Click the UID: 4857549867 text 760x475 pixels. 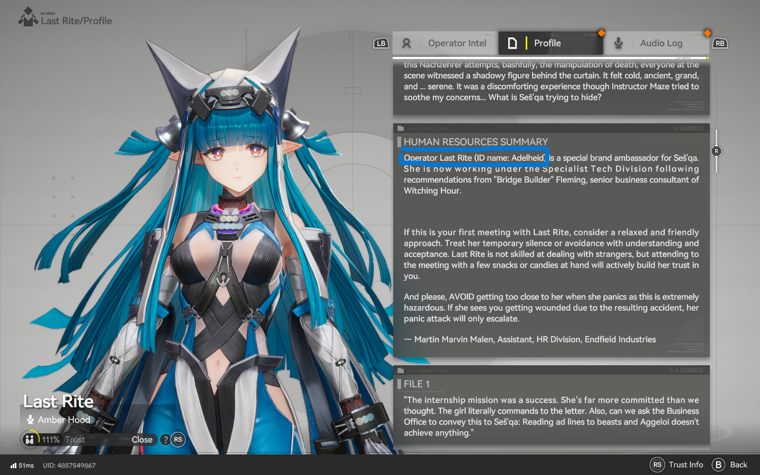tap(69, 465)
